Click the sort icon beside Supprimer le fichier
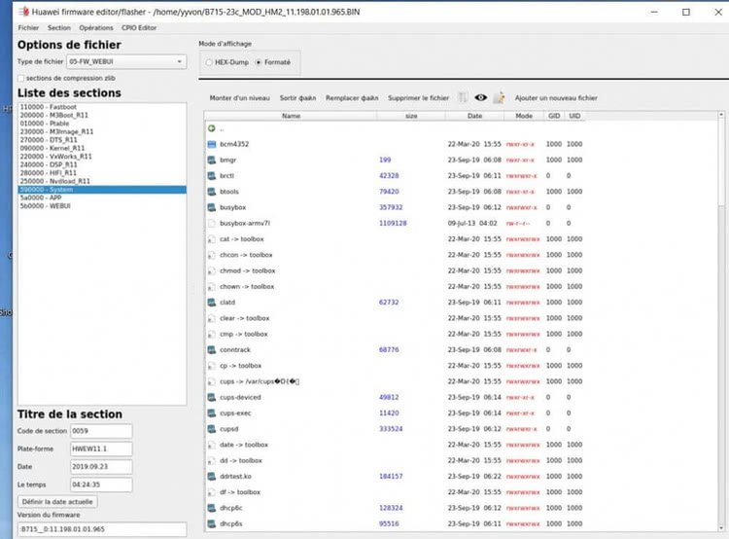Image resolution: width=729 pixels, height=539 pixels. (463, 98)
